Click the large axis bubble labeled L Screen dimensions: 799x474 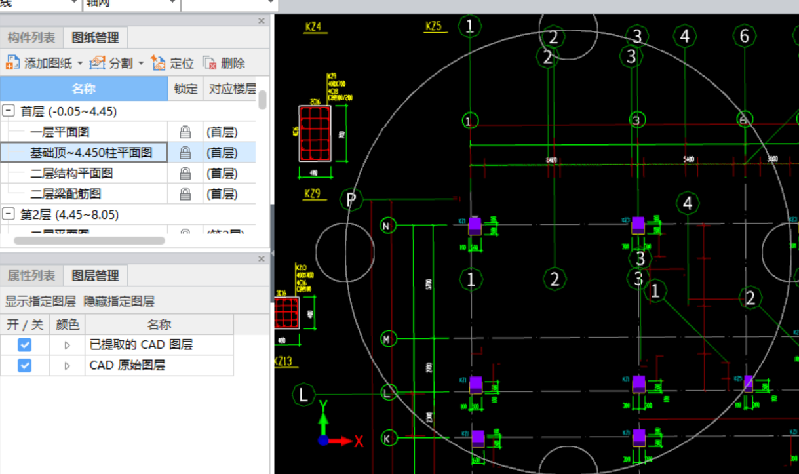click(x=303, y=395)
